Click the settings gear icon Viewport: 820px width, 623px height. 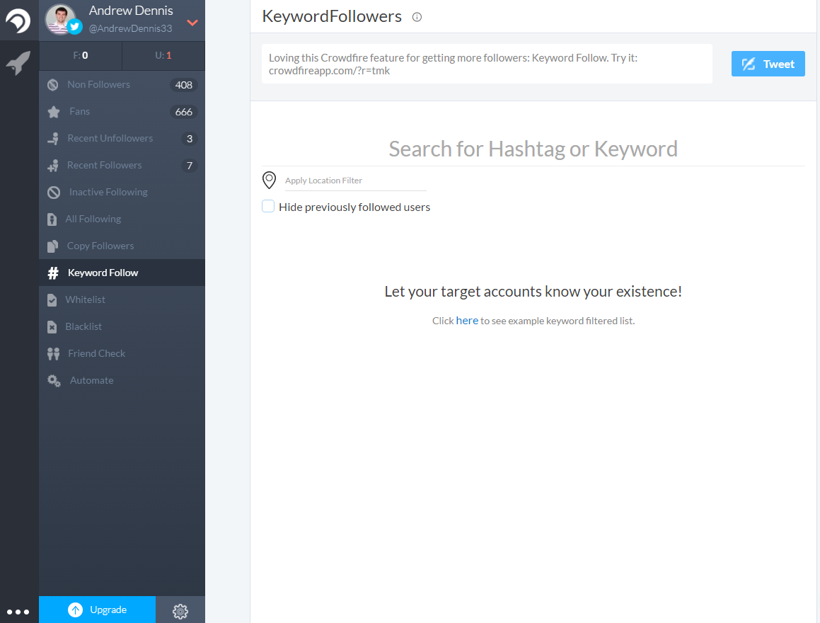pyautogui.click(x=180, y=610)
